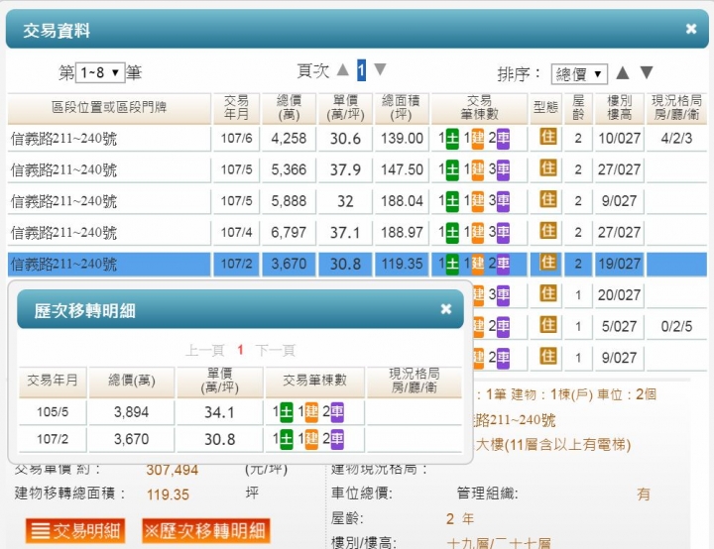Viewport: 714px width, 549px height.
Task: Select the highlighted row with price 3,670
Action: pos(357,264)
